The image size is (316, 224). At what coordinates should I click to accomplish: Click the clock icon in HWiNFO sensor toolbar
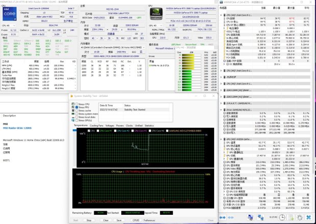tap(282, 217)
